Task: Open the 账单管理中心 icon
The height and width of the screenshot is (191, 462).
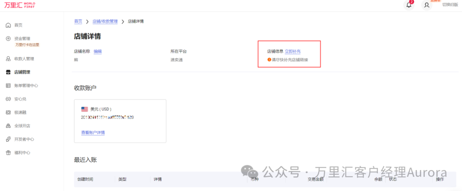Action: (8, 85)
